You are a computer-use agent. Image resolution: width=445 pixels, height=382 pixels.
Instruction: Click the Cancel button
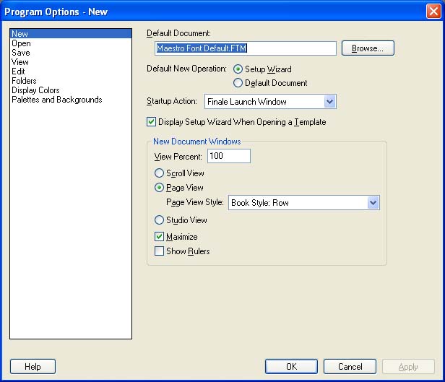(350, 367)
